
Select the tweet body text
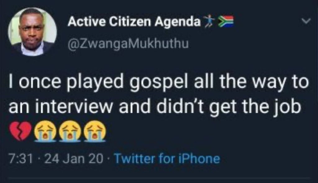pyautogui.click(x=155, y=94)
